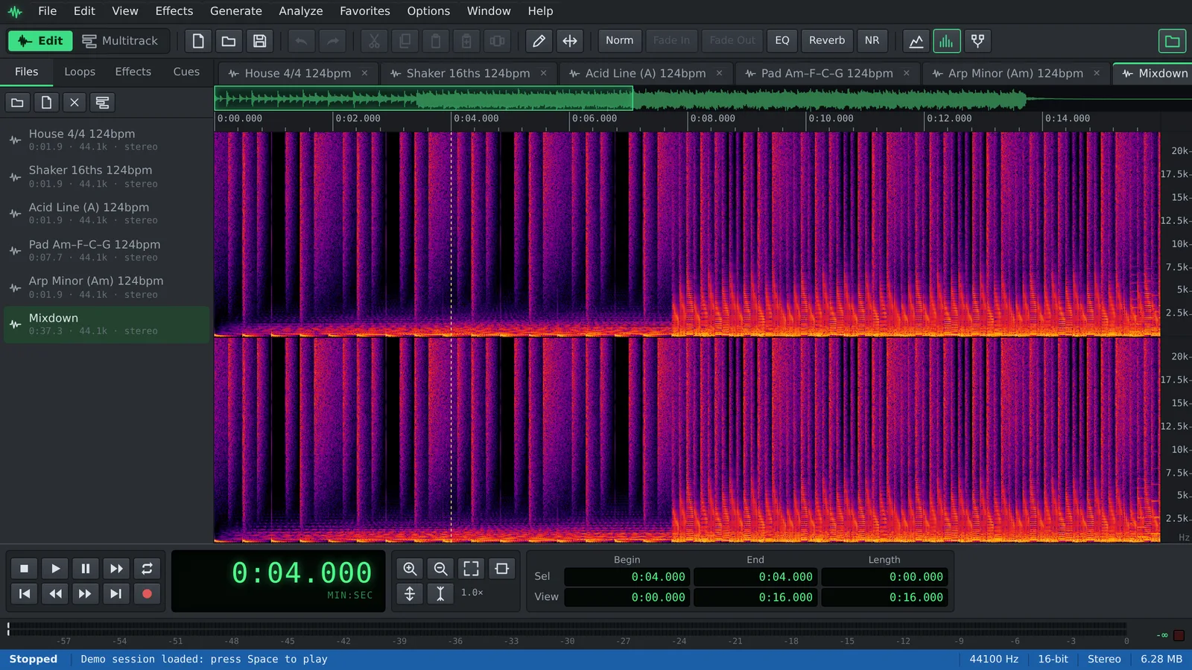Create a new file from toolbar
1192x670 pixels.
[198, 41]
